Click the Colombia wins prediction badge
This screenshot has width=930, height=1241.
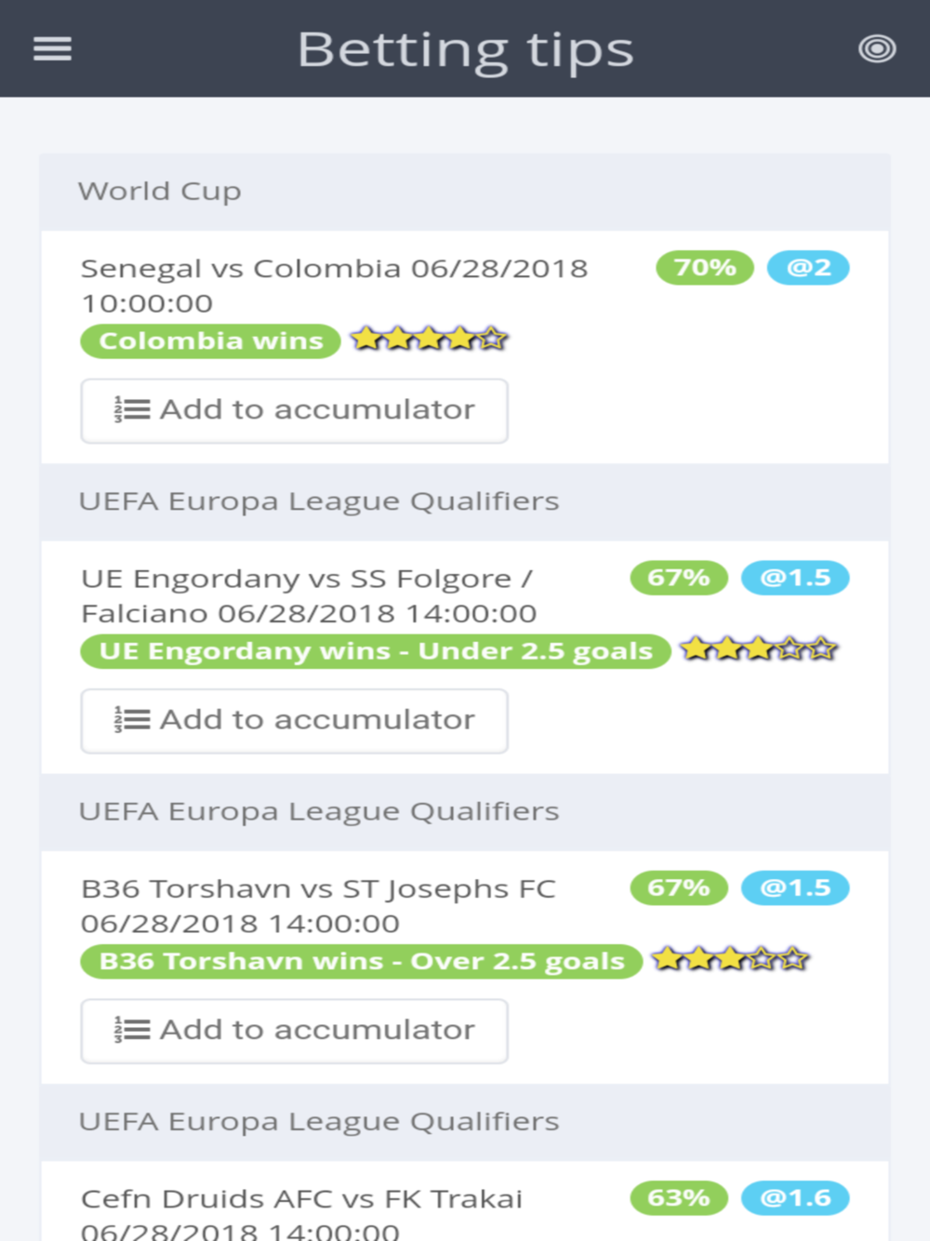click(x=211, y=341)
